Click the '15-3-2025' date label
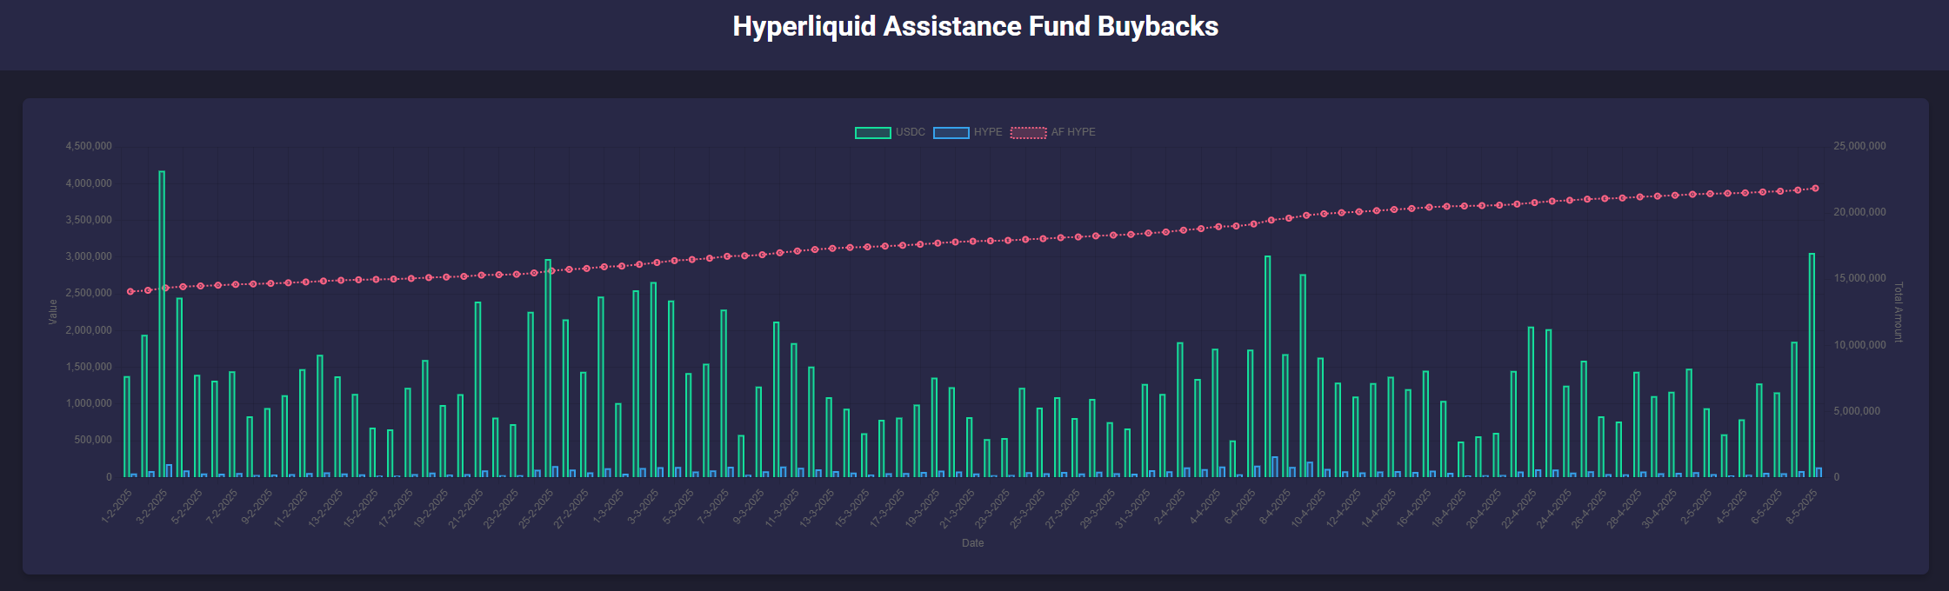 (852, 508)
